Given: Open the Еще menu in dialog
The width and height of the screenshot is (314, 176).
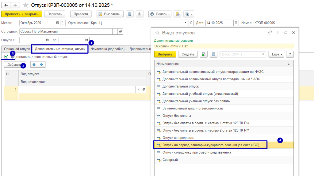Looking at the screenshot, I should (x=276, y=54).
